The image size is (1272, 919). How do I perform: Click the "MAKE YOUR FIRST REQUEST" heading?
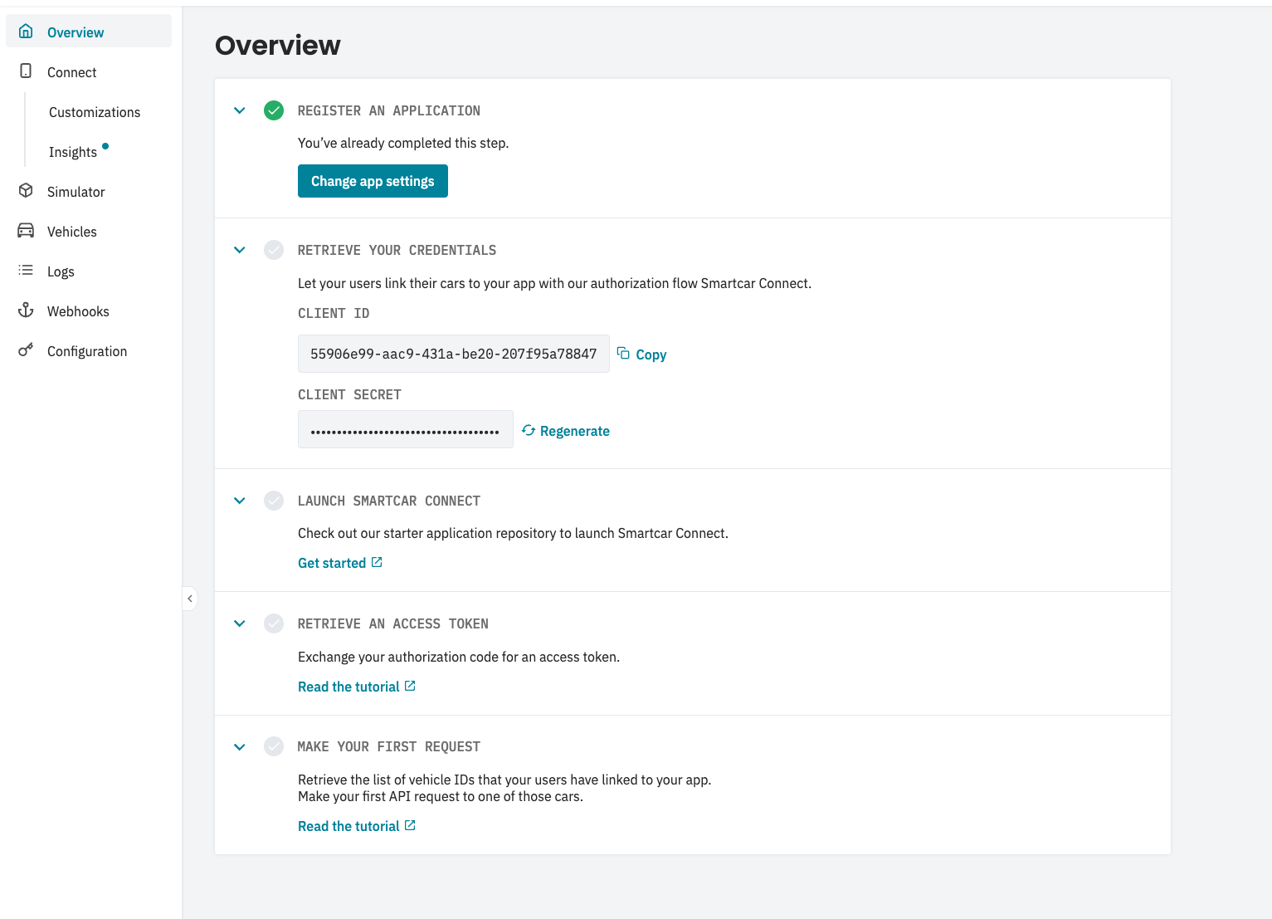pyautogui.click(x=389, y=746)
